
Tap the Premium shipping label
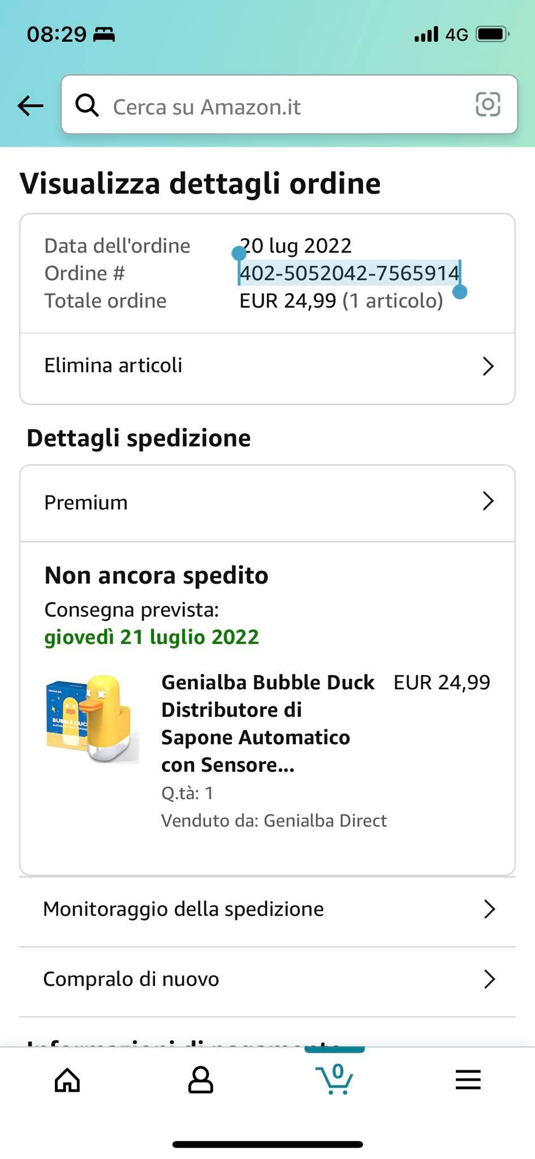pos(86,503)
